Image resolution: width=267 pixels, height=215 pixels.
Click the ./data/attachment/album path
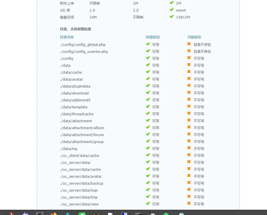coord(82,128)
